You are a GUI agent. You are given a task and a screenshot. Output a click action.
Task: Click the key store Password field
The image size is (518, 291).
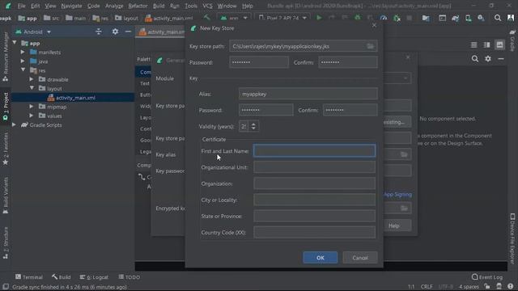tap(259, 62)
